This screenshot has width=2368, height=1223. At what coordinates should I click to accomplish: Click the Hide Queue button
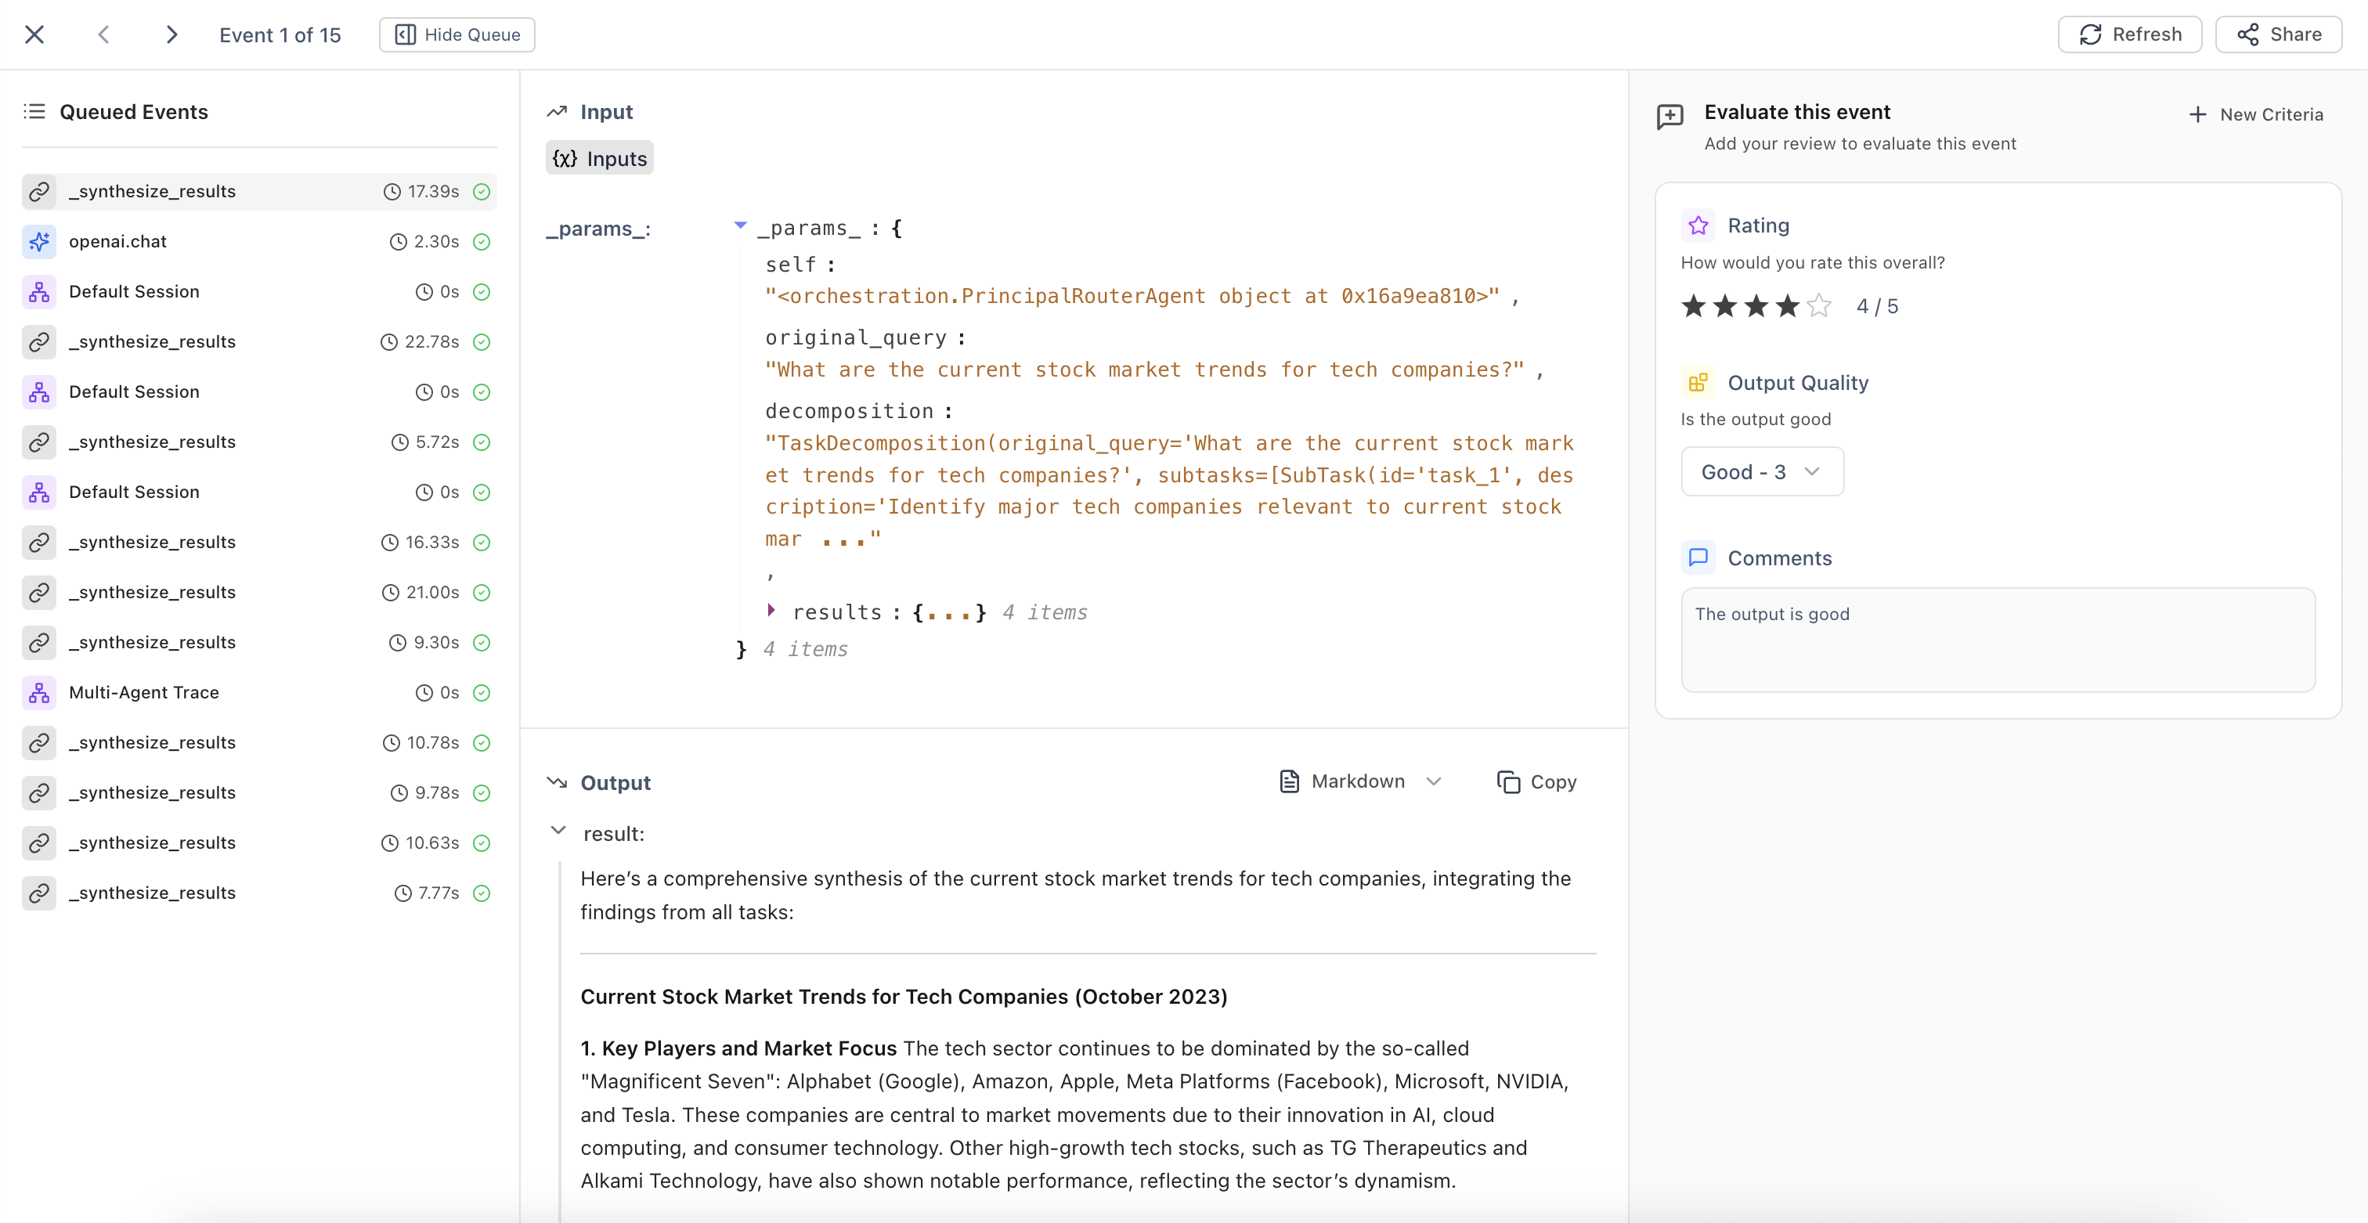[x=457, y=35]
